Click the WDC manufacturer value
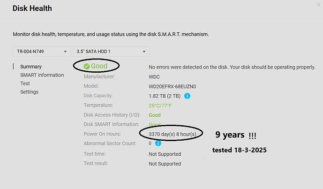Viewport: 323px width, 189px height. coord(155,77)
